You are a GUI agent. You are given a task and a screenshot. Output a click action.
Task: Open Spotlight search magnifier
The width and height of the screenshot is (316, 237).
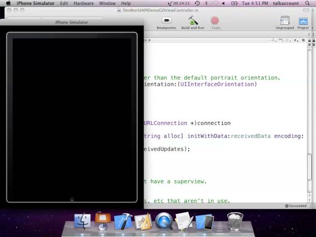307,3
